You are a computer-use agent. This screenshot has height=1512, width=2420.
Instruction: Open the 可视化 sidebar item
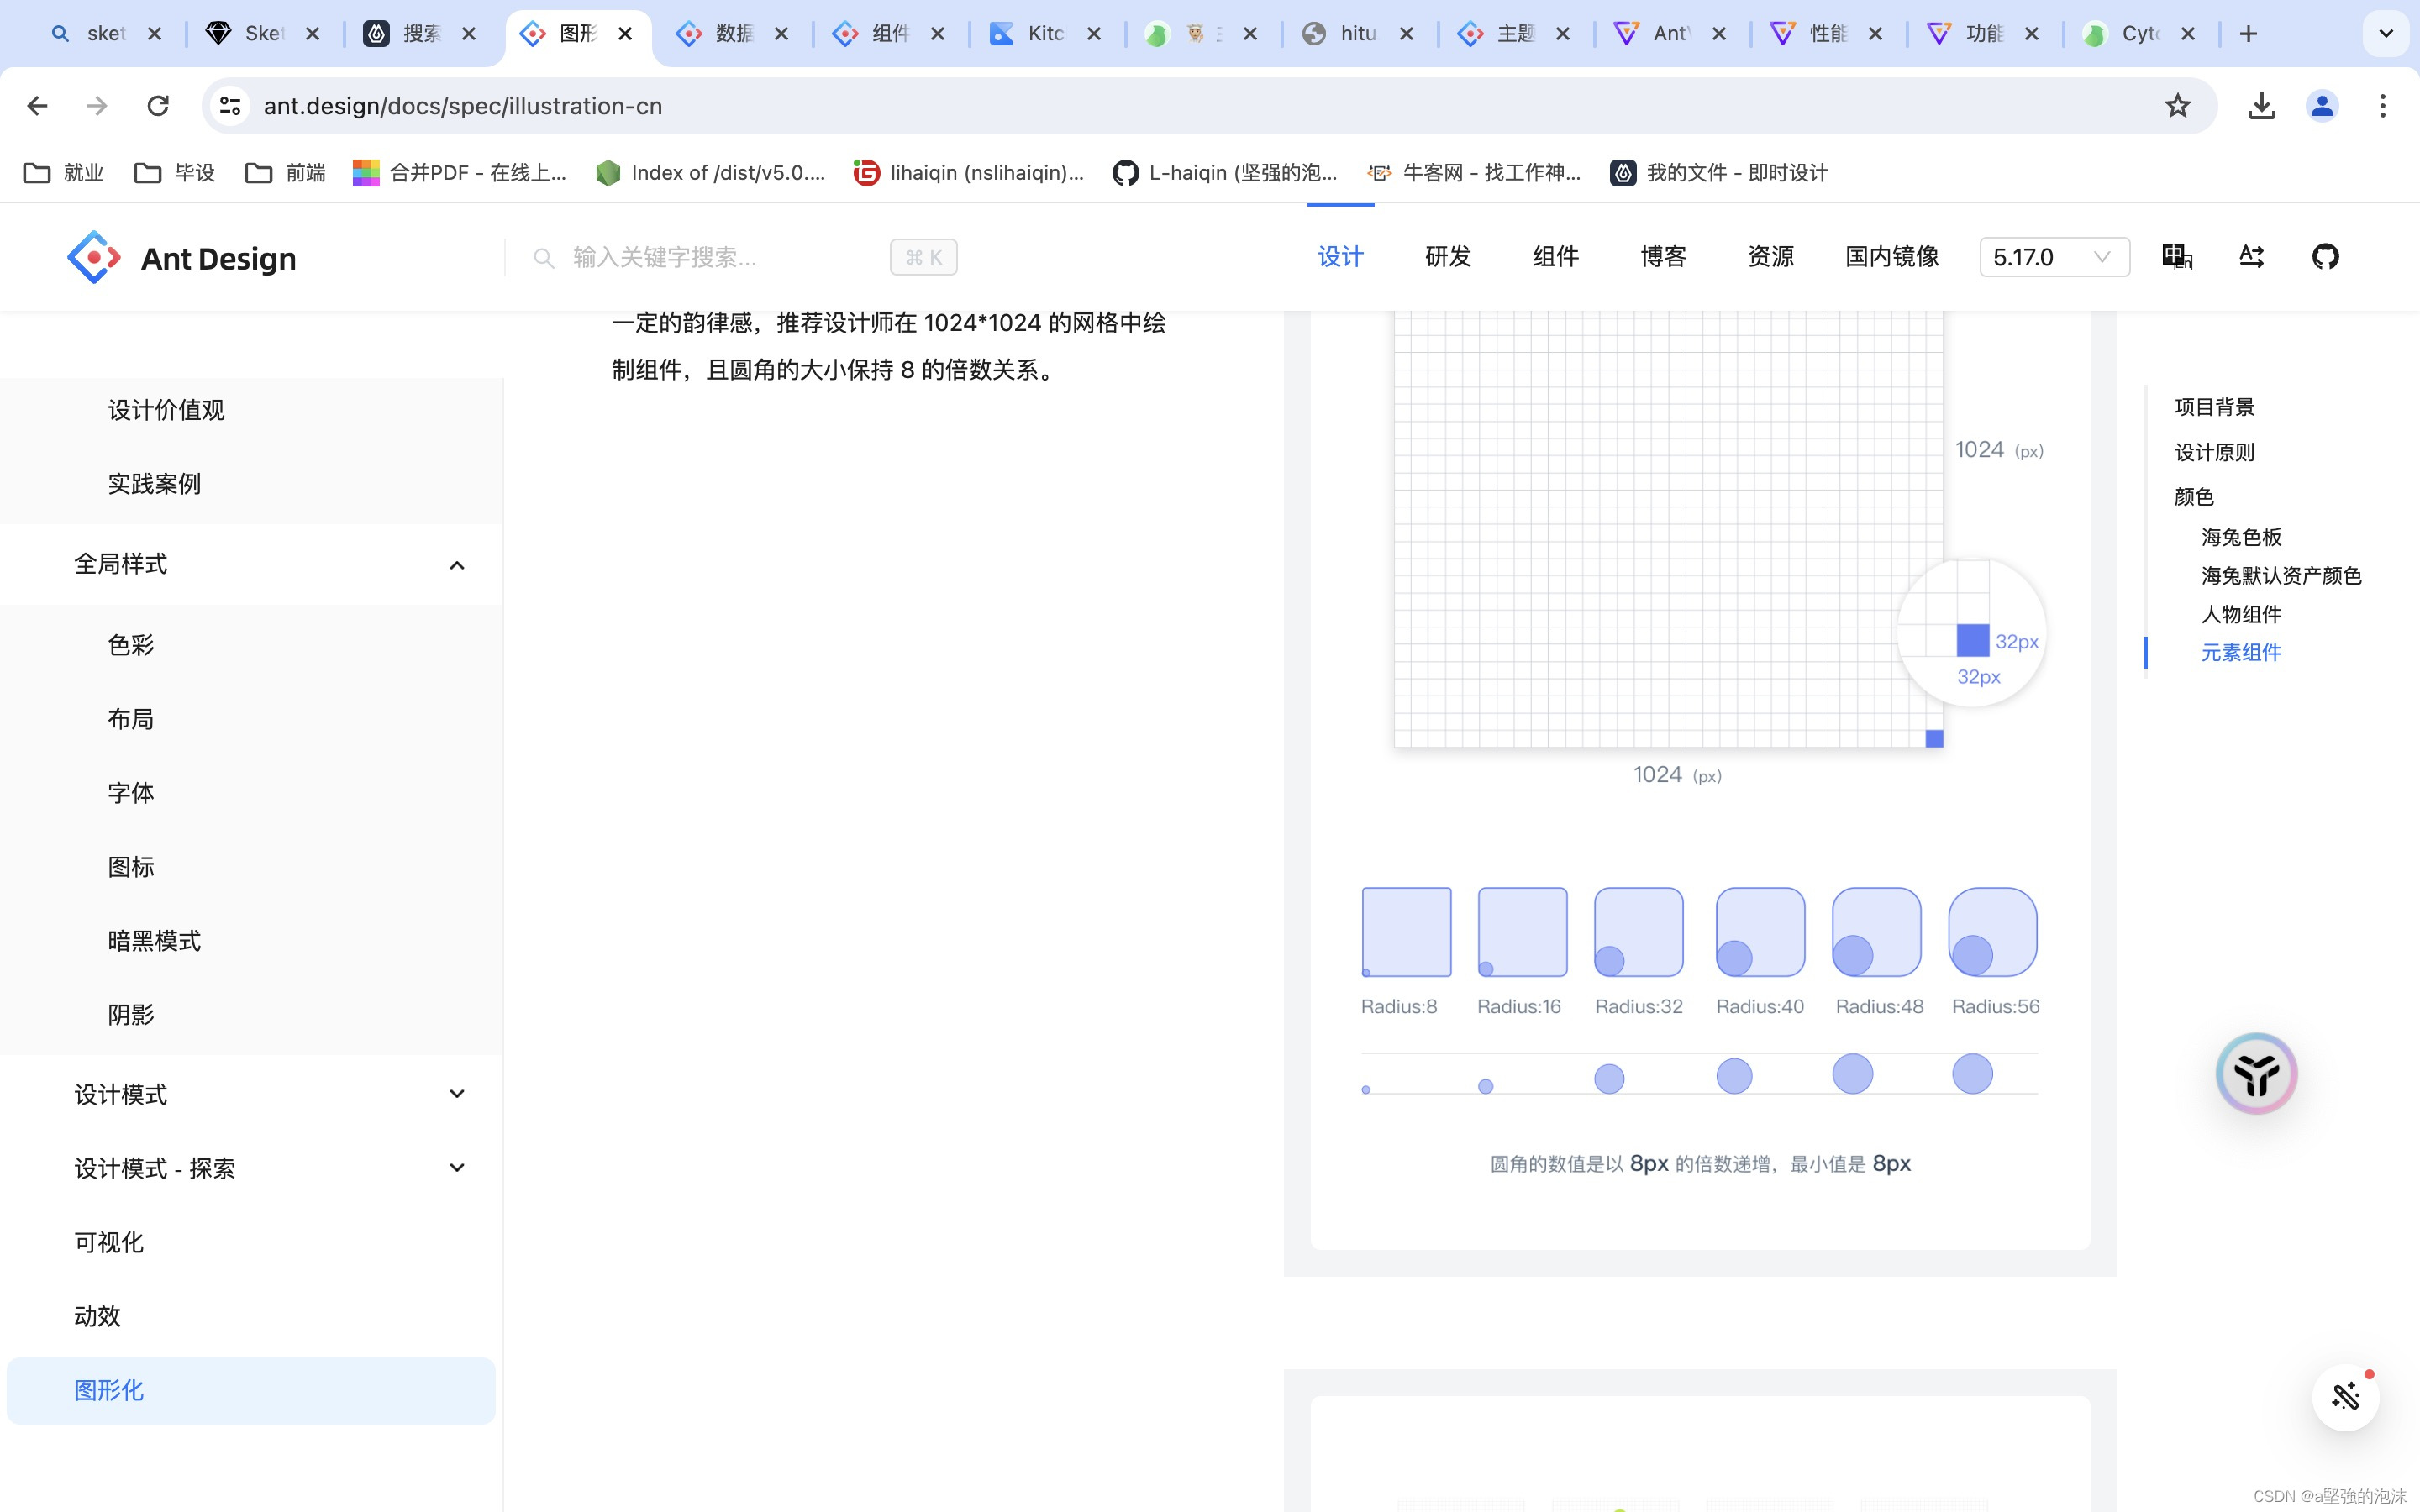point(251,1242)
